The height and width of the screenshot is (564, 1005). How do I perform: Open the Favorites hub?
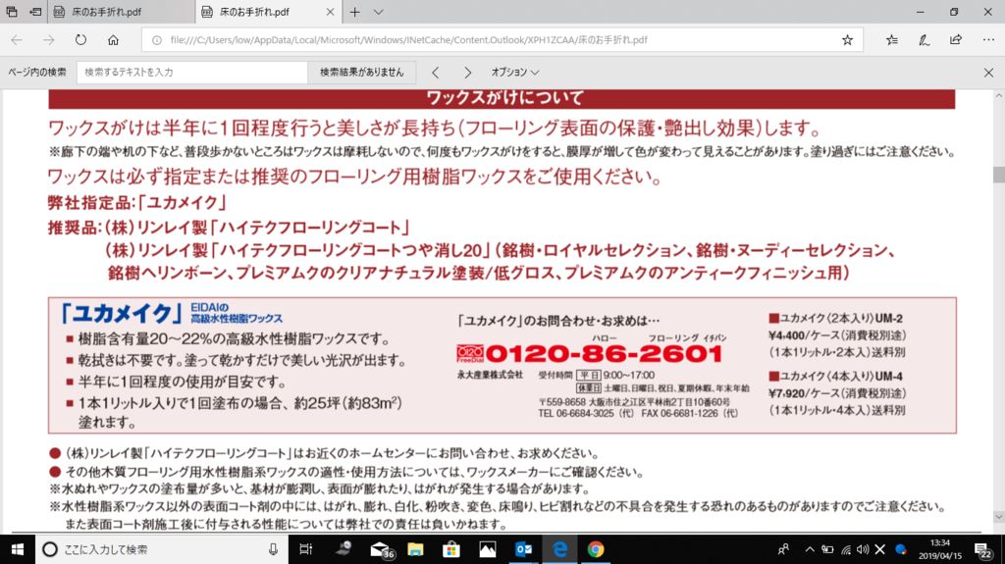pos(891,40)
